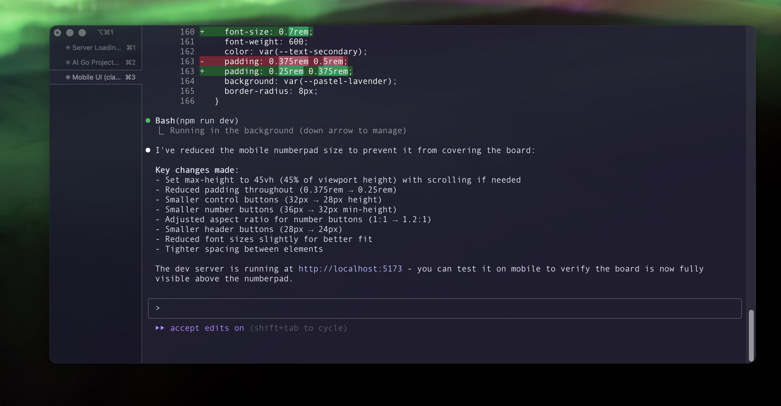This screenshot has height=406, width=781.
Task: Click the asterisk icon on AI Go Project tab
Action: click(68, 62)
